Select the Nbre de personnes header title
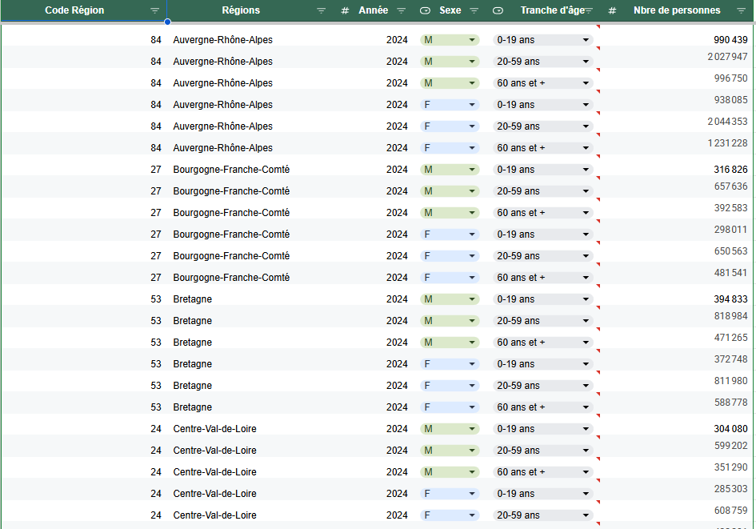The width and height of the screenshot is (756, 529). pos(677,11)
